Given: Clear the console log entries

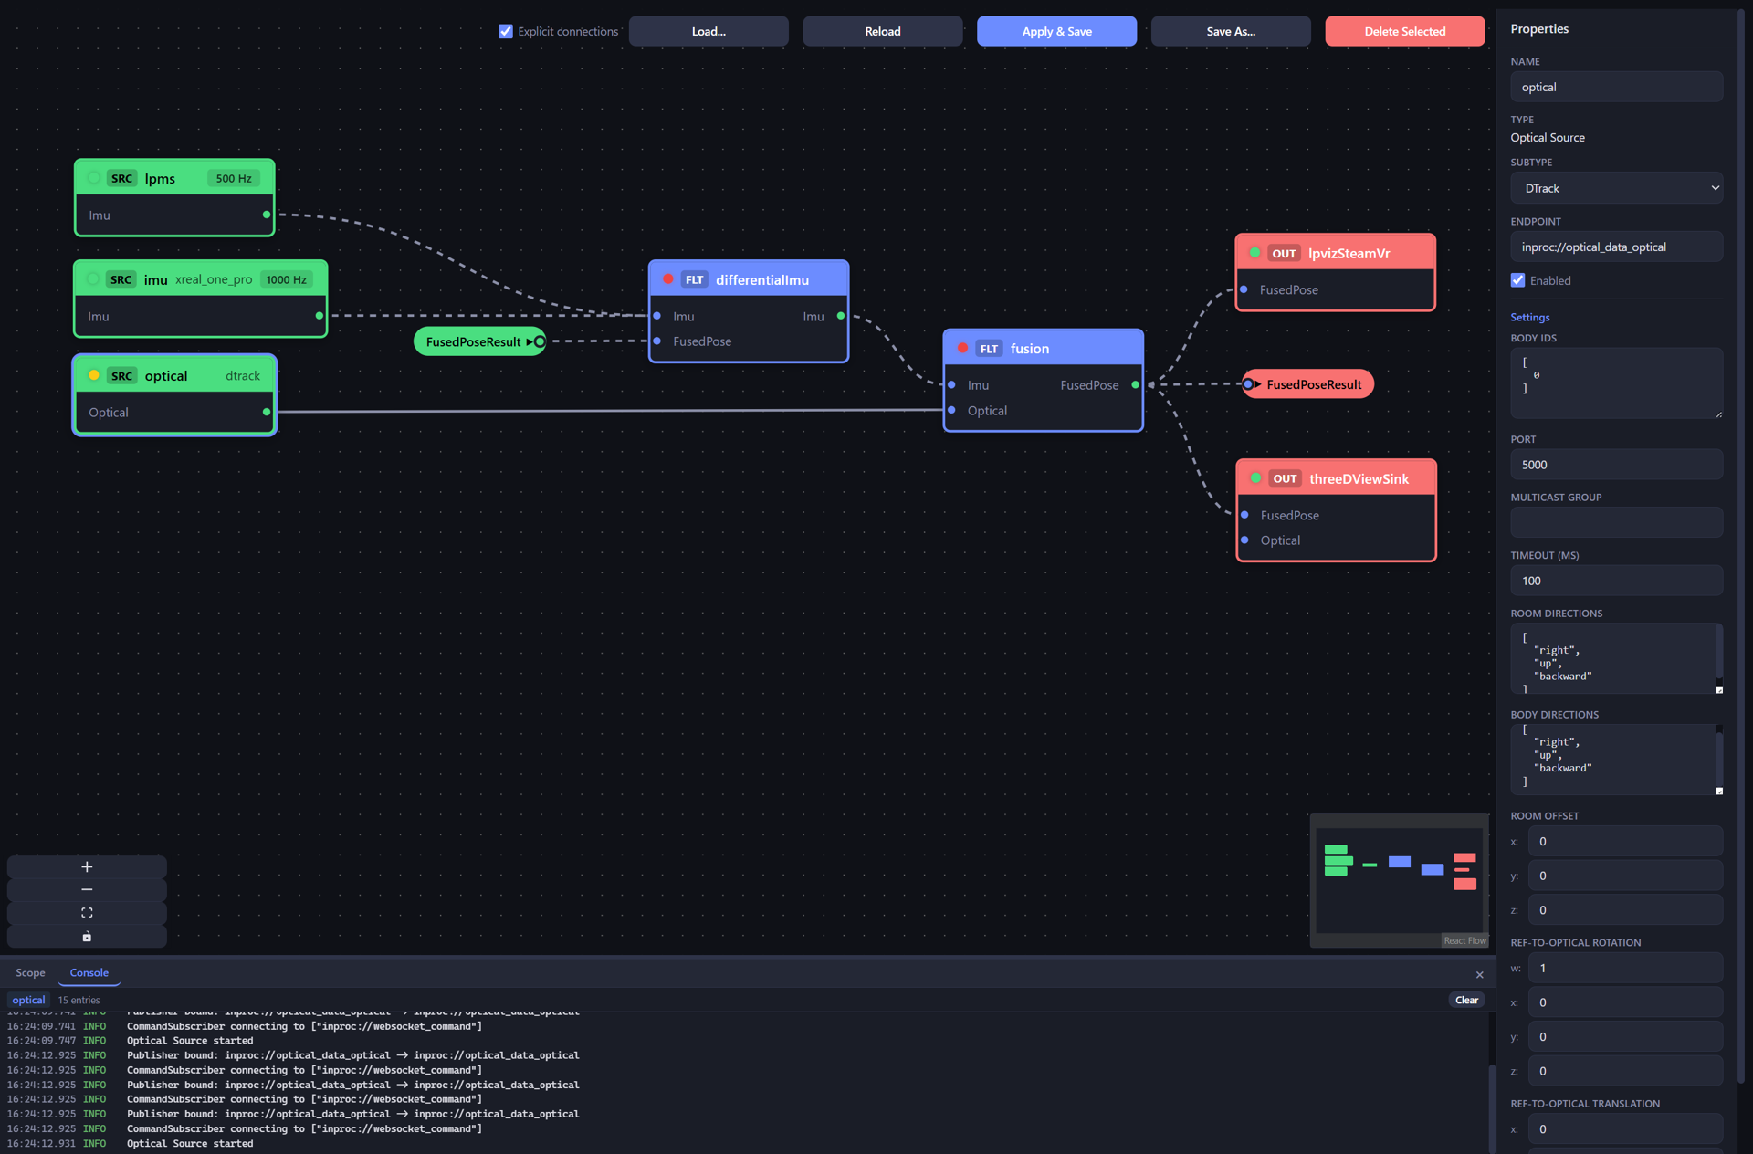Looking at the screenshot, I should [1466, 1000].
